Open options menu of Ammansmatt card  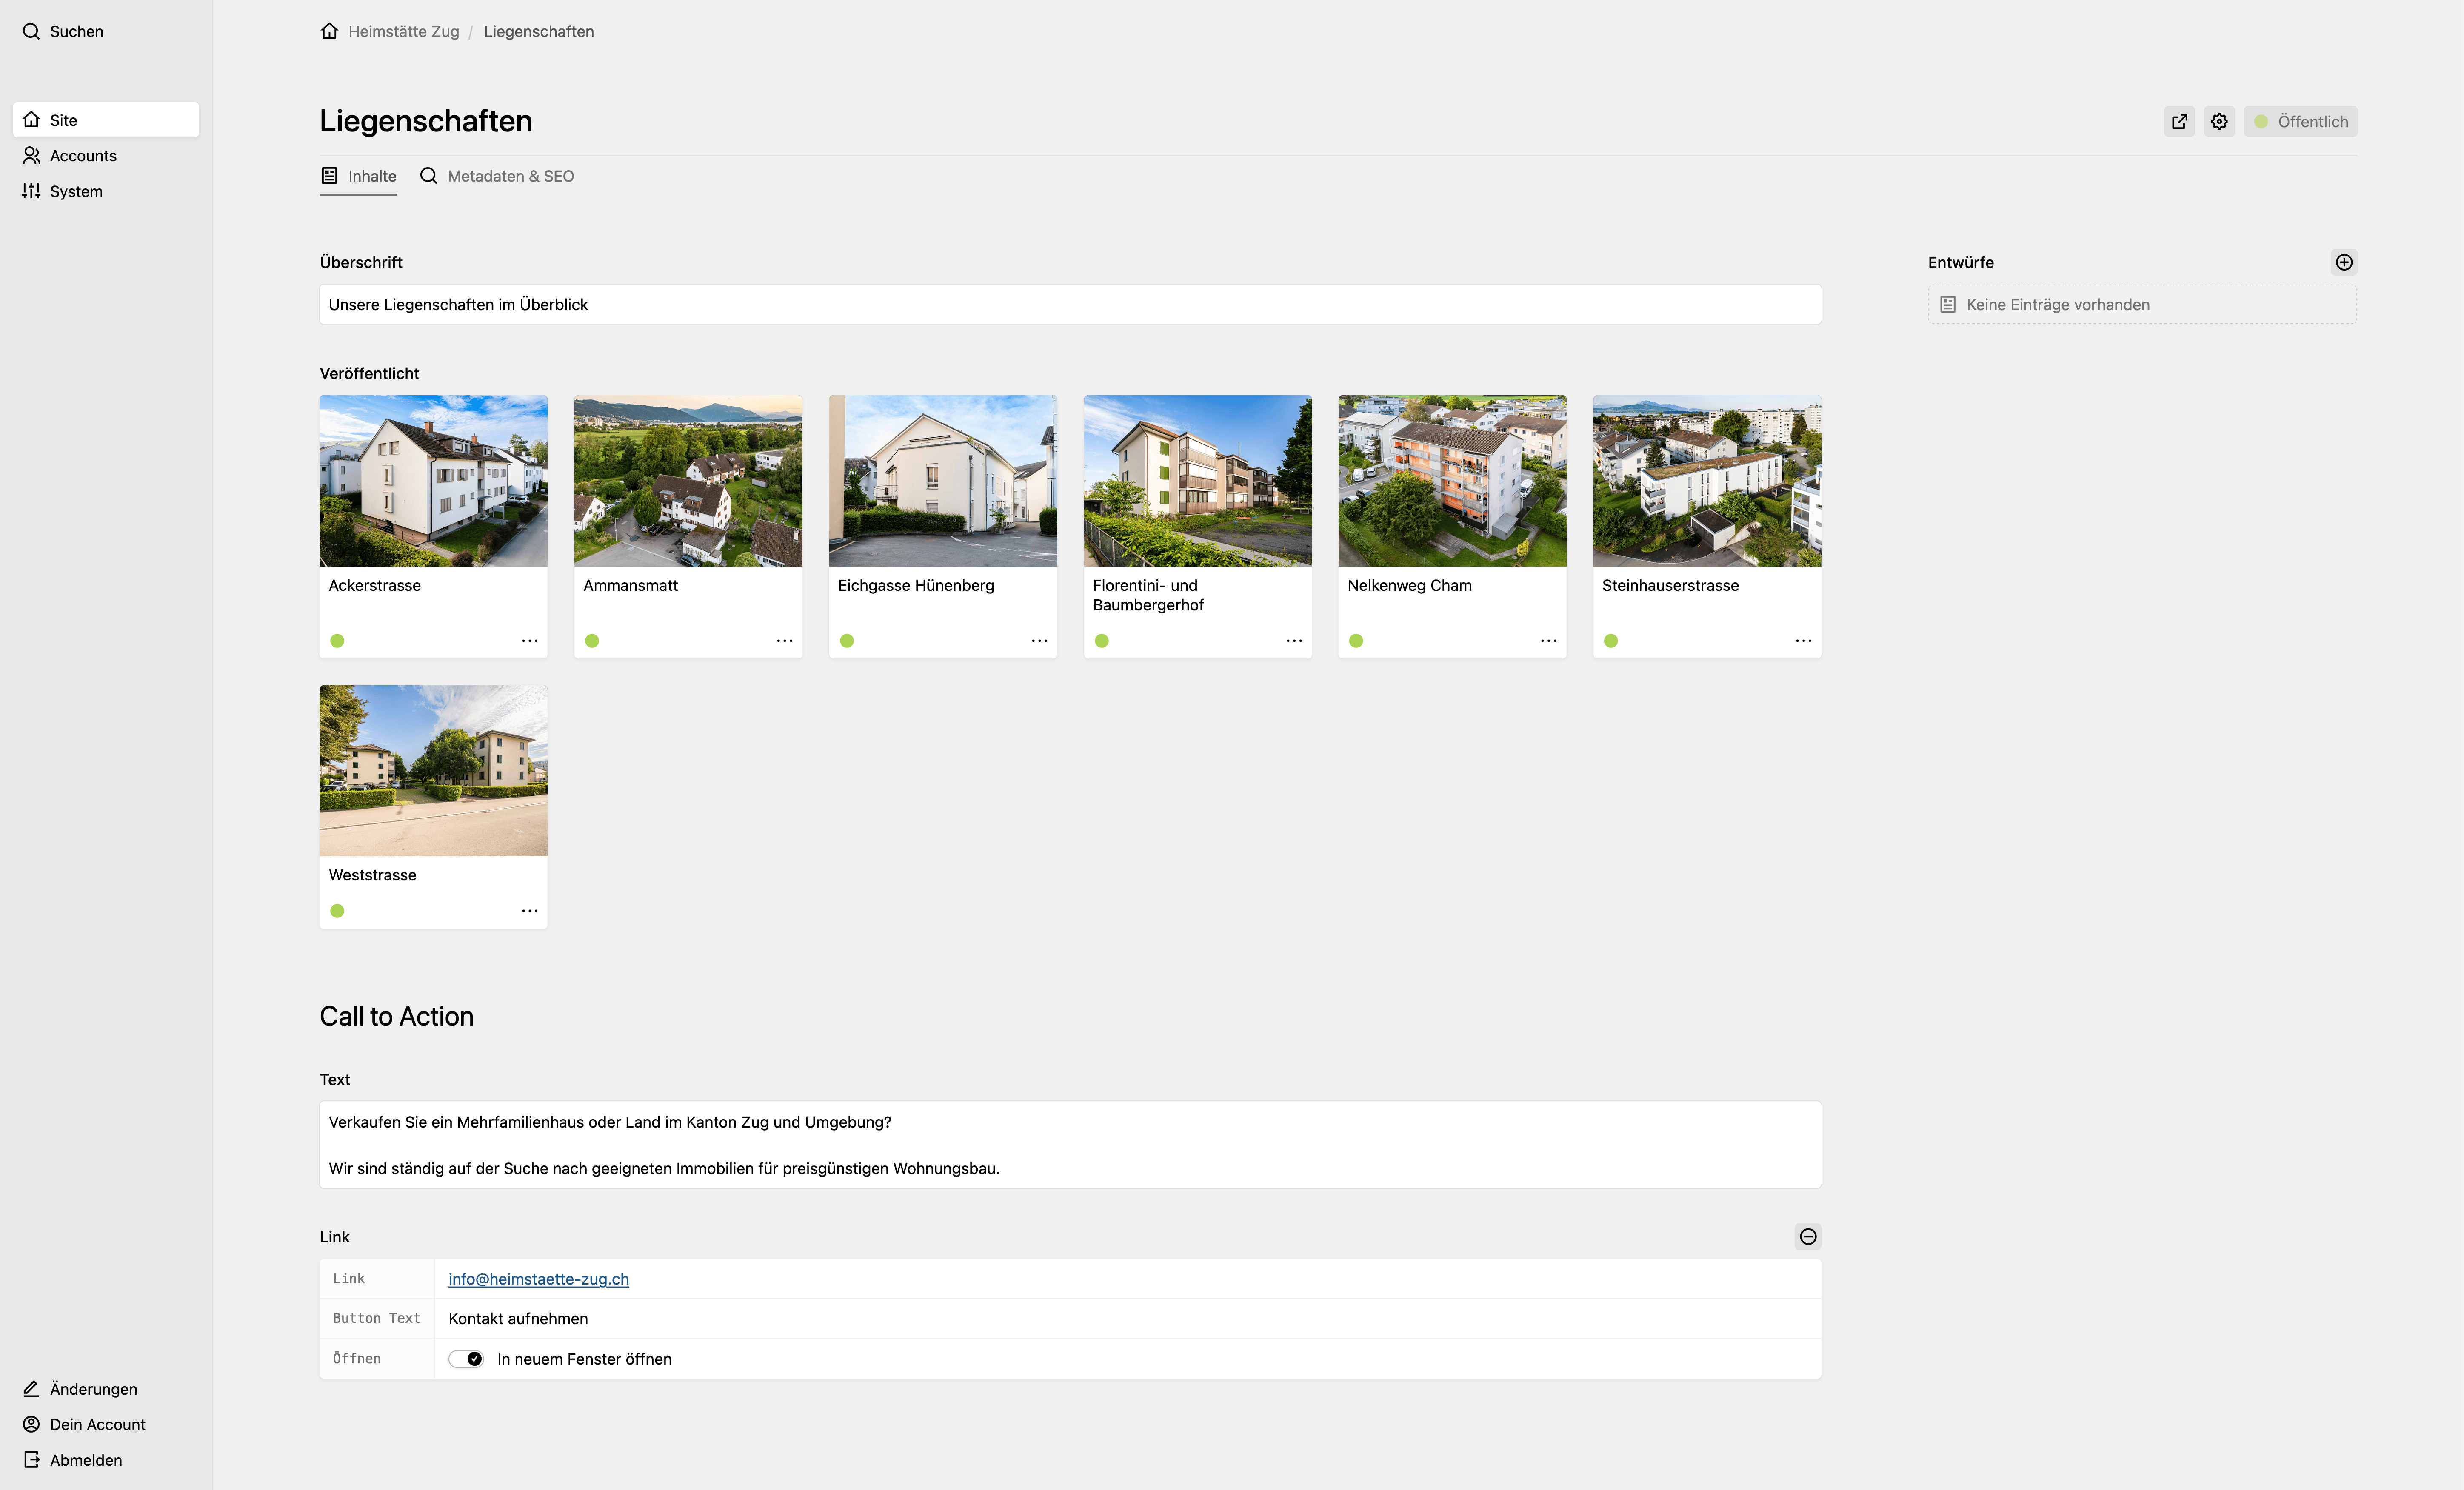pyautogui.click(x=785, y=641)
